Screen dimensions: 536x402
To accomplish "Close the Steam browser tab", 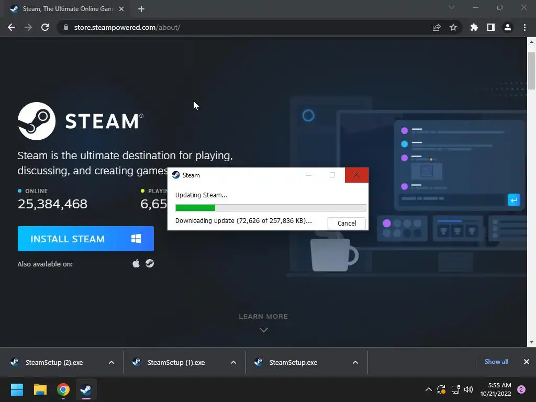I will pos(121,9).
